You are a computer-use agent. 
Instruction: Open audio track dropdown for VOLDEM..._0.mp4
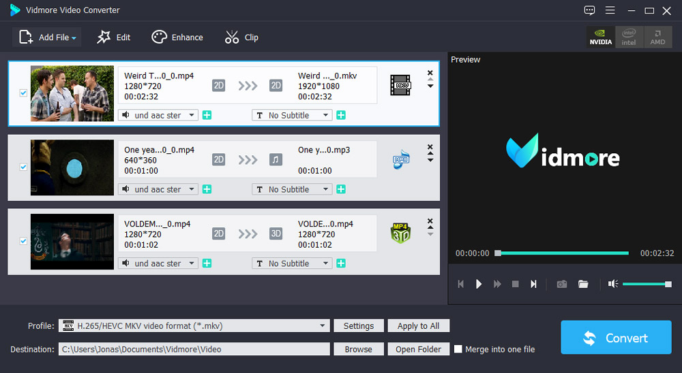coord(158,263)
